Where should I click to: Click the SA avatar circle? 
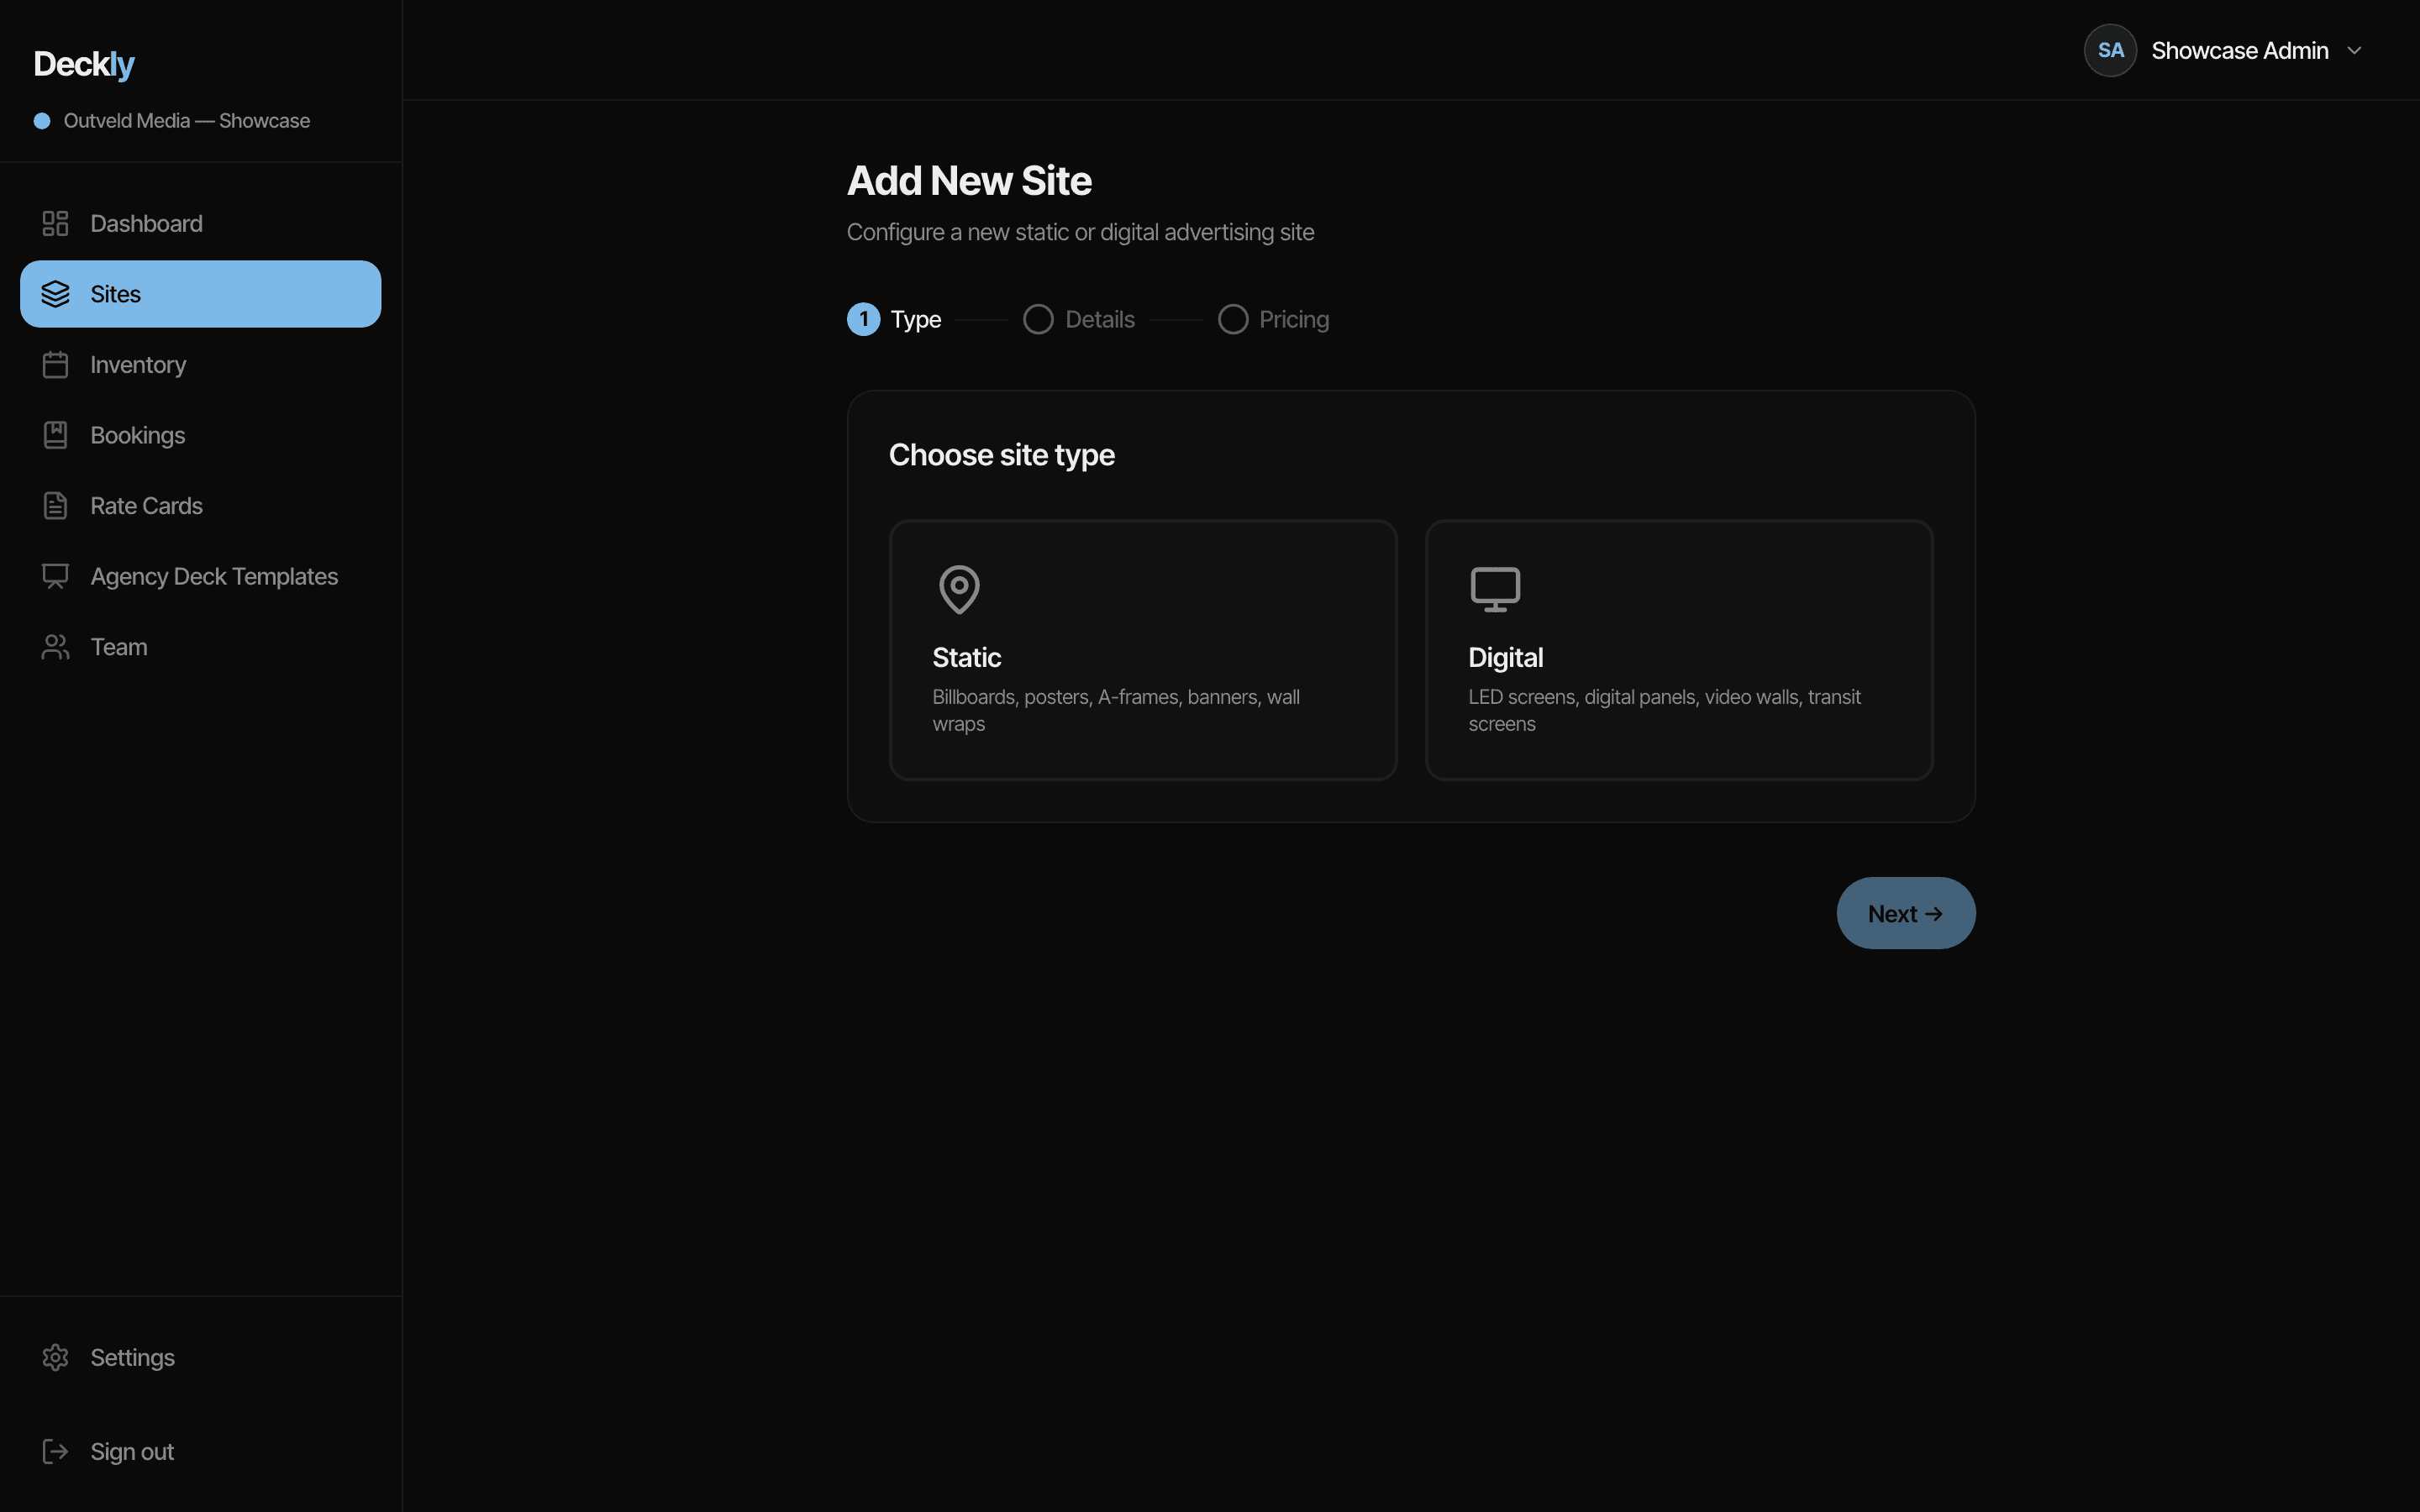pos(2110,50)
